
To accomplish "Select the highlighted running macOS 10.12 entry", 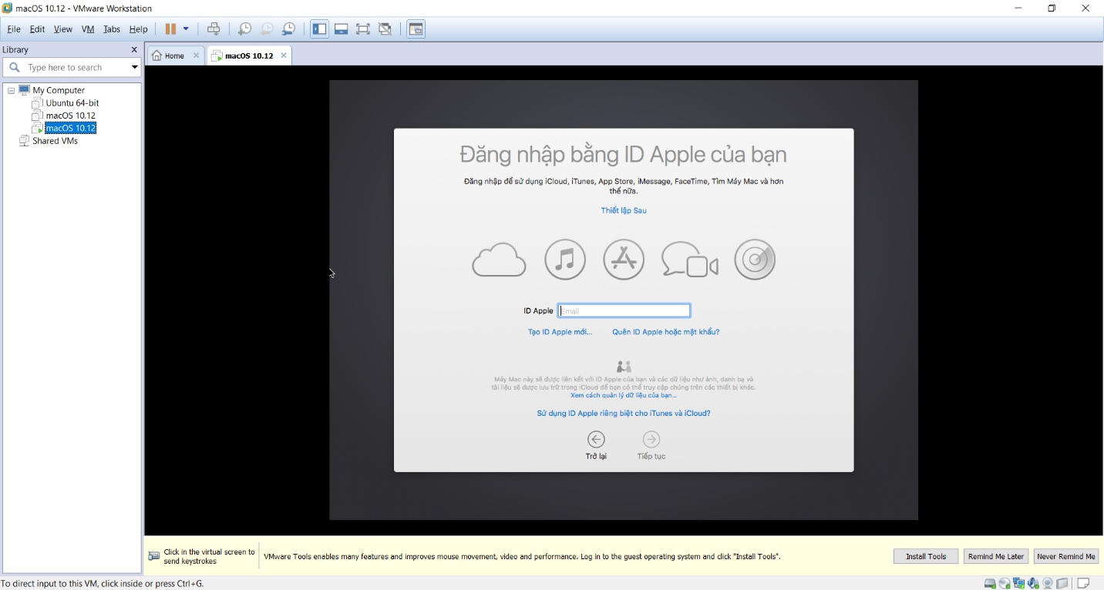I will point(70,128).
